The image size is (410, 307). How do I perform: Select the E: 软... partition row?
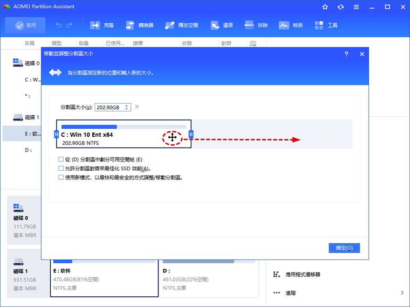click(22, 133)
